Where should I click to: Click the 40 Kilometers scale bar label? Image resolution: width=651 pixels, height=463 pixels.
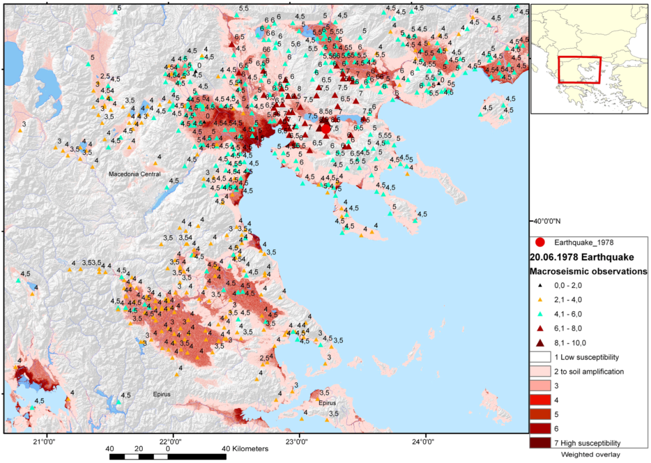(247, 448)
